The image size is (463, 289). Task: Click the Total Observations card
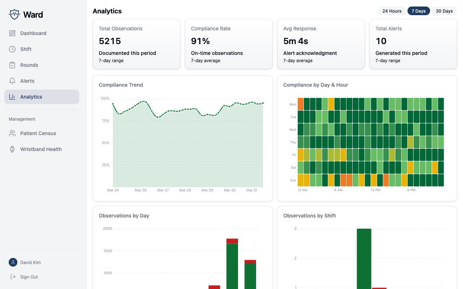[136, 44]
